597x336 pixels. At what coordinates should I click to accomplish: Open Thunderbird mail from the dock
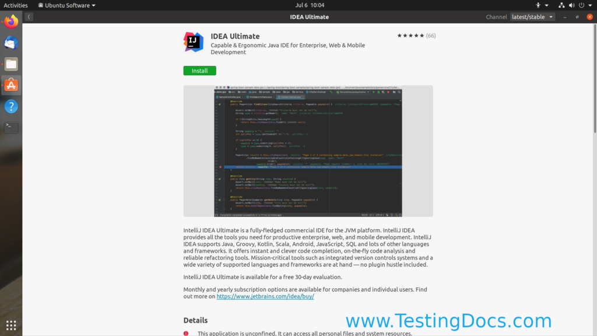(x=10, y=42)
